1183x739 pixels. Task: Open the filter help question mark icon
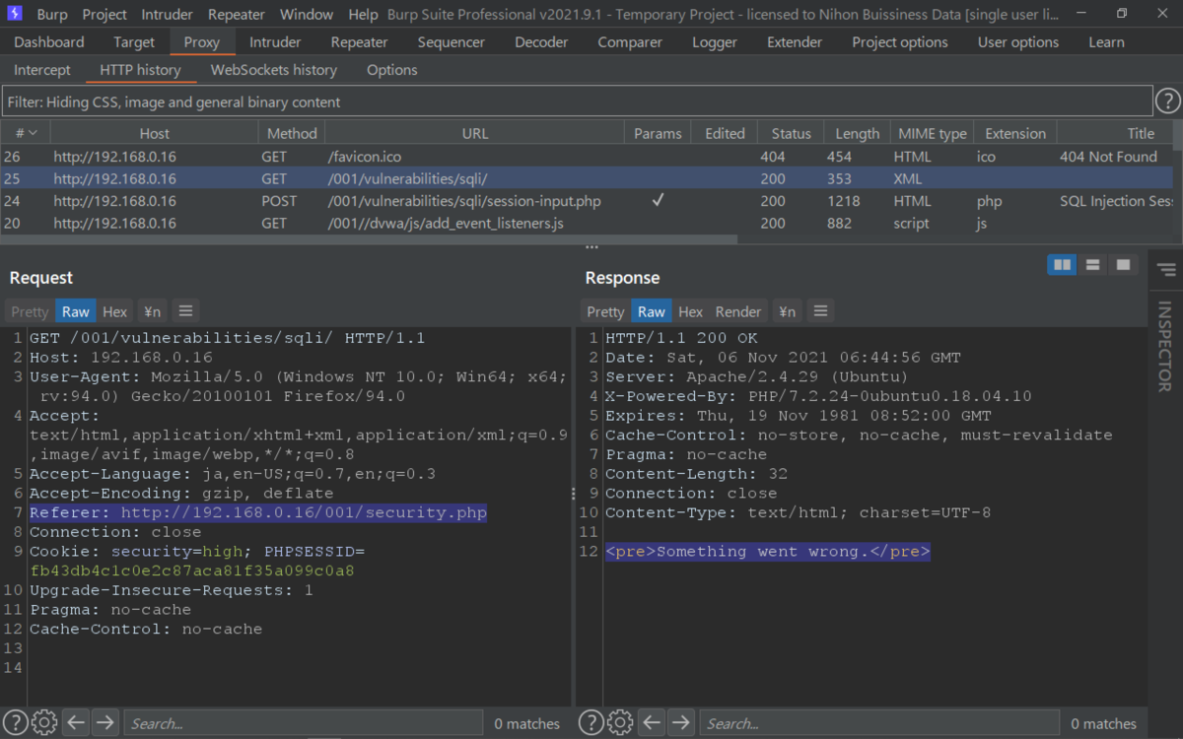tap(1167, 101)
